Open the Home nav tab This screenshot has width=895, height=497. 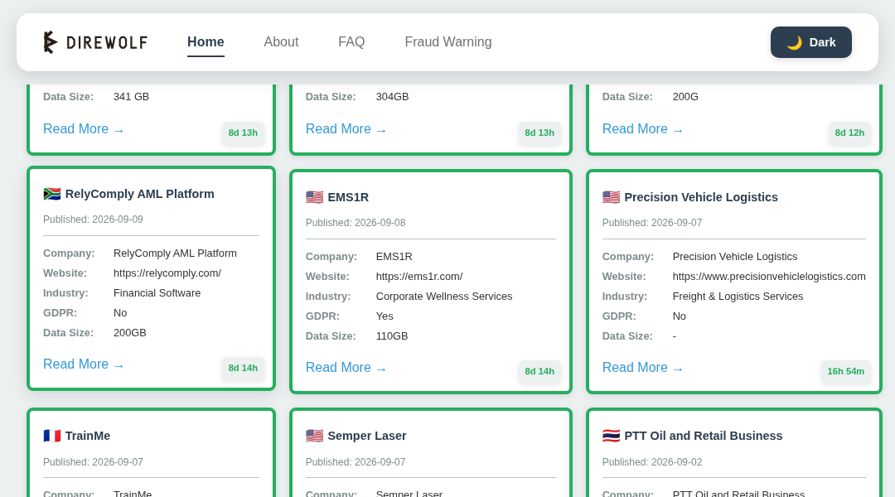point(206,42)
